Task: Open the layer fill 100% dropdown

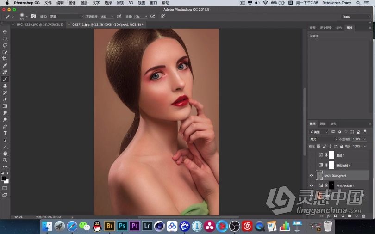Action: [365, 146]
